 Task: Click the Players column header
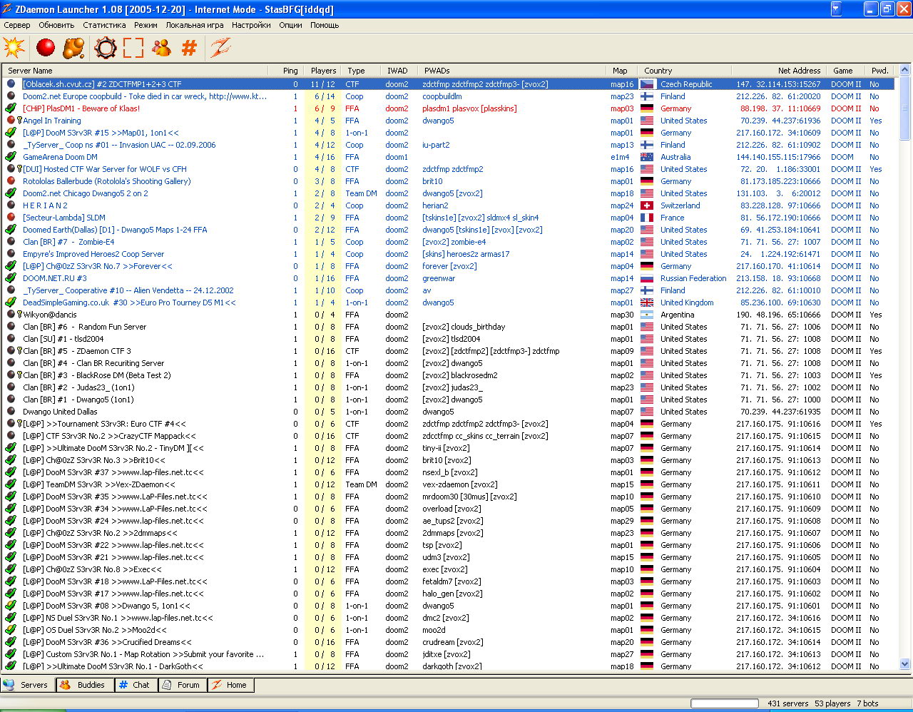click(323, 71)
